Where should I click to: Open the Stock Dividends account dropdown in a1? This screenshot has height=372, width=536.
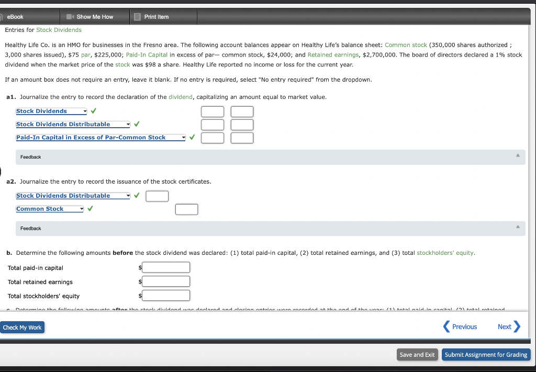tap(51, 111)
